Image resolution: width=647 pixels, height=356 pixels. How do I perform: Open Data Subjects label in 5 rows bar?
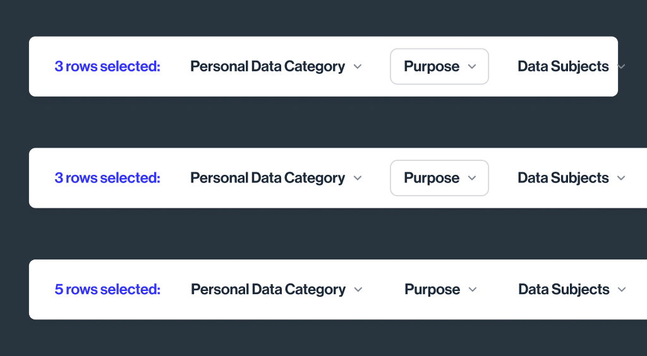tap(564, 289)
